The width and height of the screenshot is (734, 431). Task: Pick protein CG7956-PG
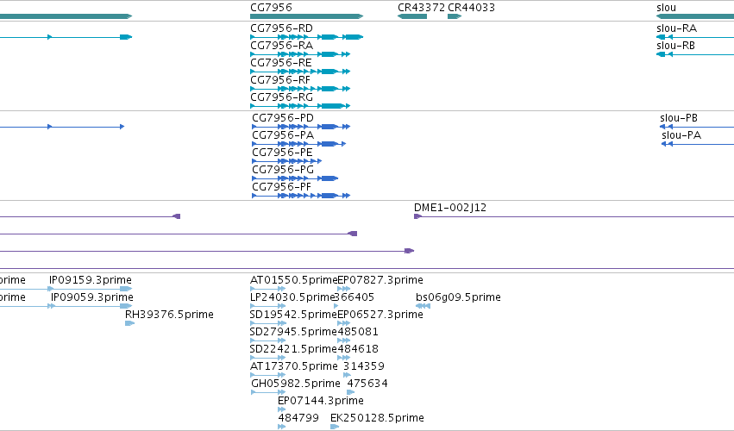click(283, 170)
